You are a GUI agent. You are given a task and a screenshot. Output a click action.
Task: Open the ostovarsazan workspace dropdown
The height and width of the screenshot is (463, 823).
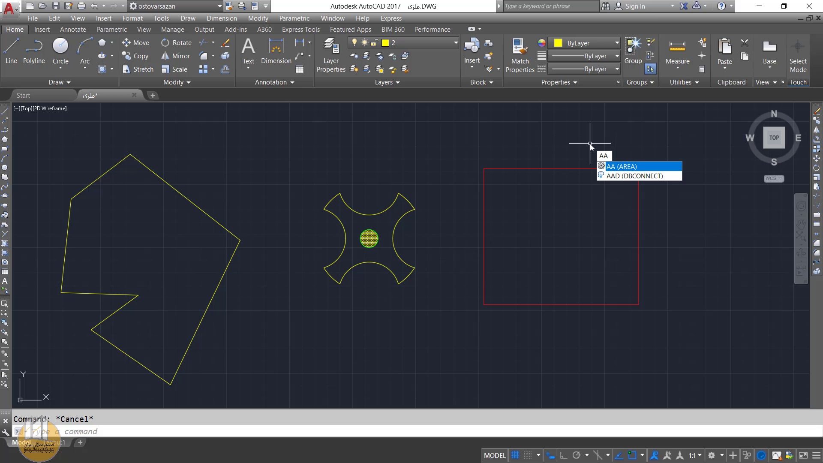(x=219, y=6)
